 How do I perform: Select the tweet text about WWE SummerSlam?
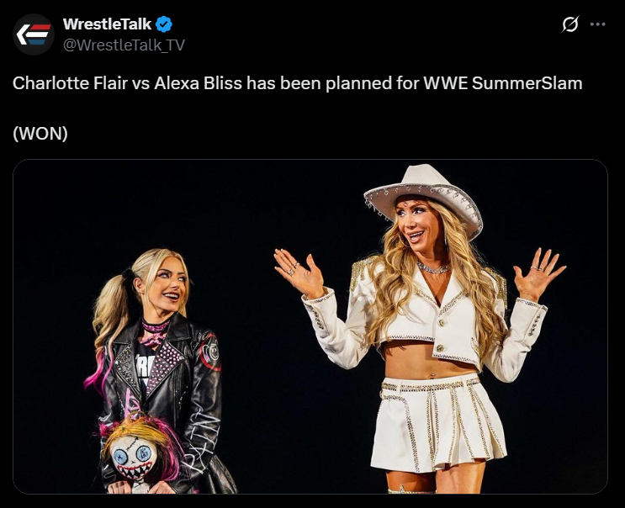(x=297, y=83)
